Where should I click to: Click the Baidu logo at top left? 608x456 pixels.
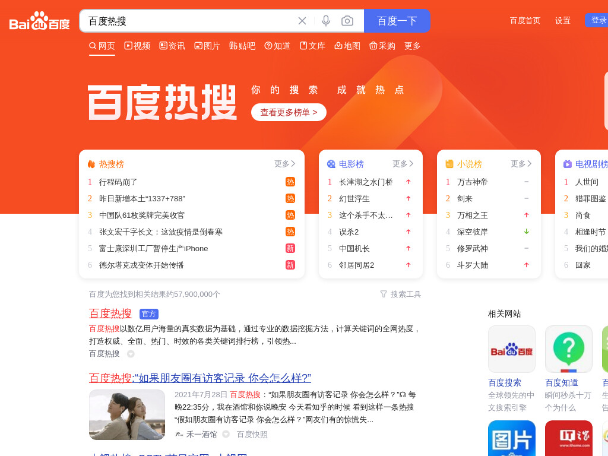39,21
